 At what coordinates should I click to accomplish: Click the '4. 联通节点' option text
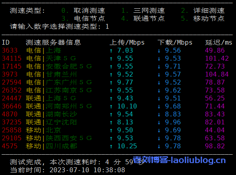(143, 18)
